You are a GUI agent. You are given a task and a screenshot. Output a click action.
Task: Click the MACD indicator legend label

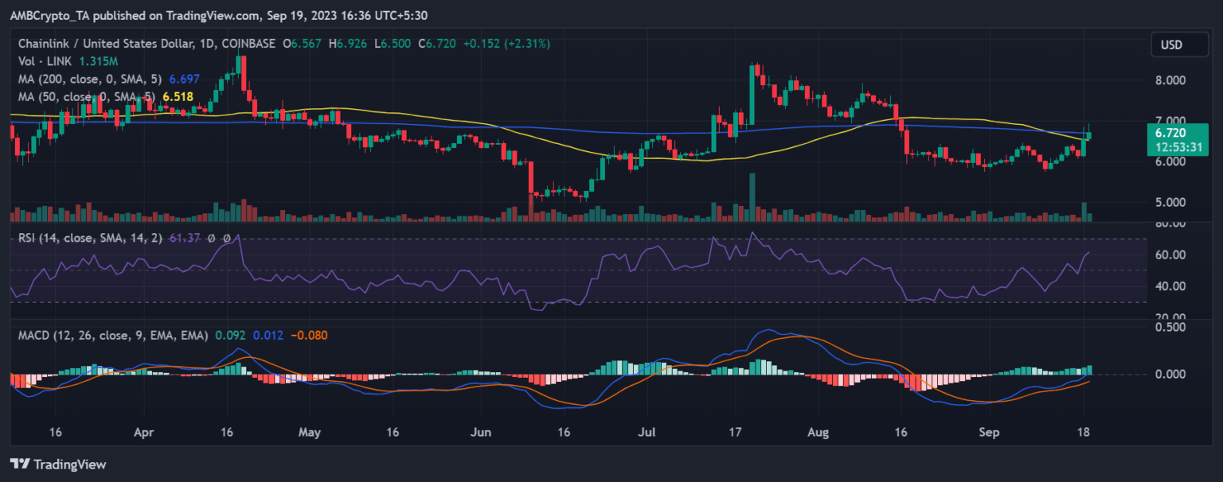(x=113, y=336)
